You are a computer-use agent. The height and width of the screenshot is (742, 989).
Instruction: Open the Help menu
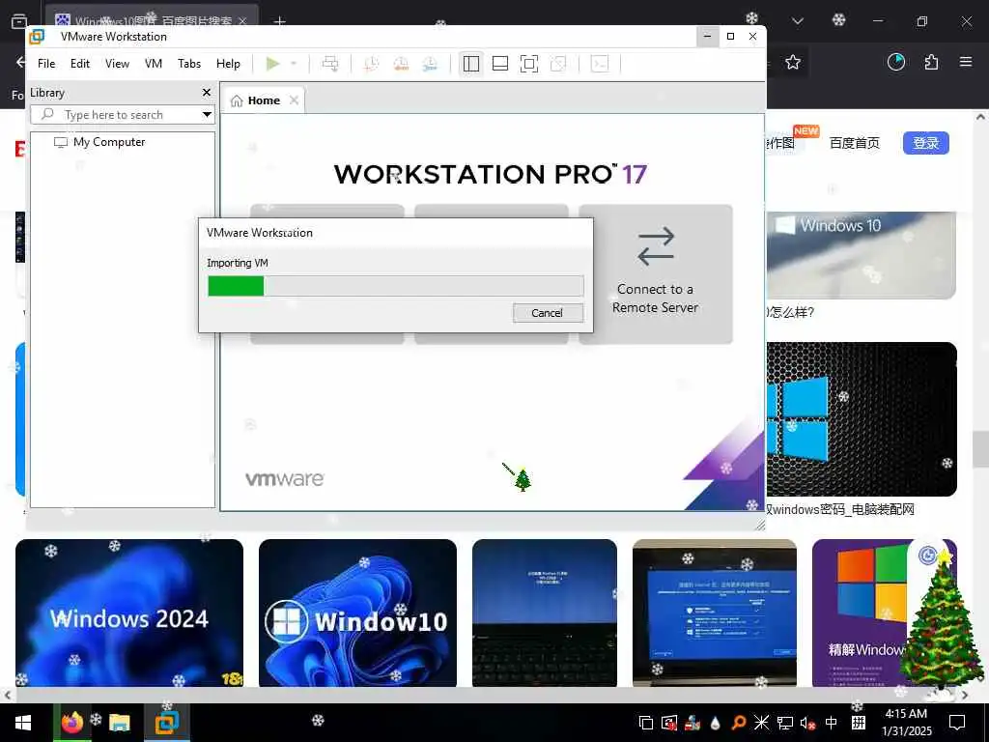pos(228,64)
